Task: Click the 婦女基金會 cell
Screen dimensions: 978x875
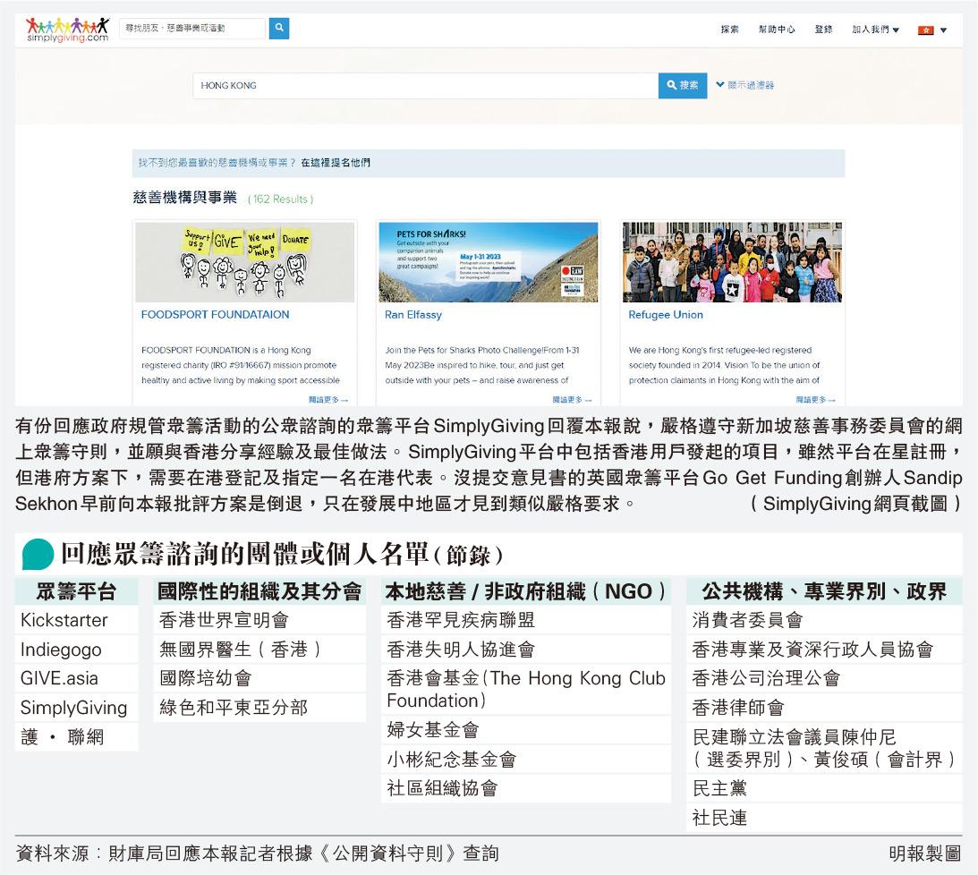Action: 526,730
